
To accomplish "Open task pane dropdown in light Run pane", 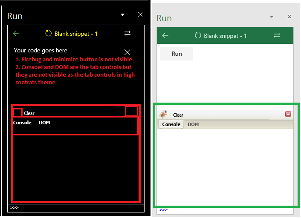I will (x=272, y=17).
